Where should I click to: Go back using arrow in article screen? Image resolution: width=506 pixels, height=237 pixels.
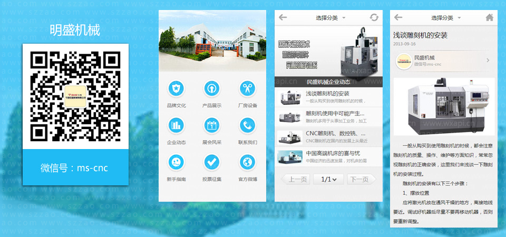(398, 17)
